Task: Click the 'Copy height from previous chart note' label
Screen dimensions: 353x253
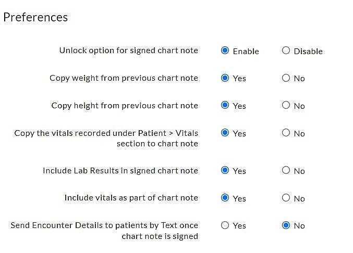Action: 125,105
